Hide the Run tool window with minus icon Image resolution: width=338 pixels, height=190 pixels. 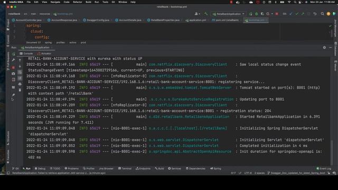[331, 47]
